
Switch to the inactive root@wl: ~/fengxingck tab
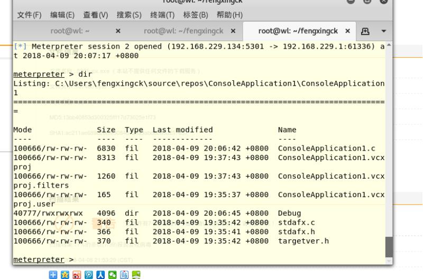pos(183,31)
